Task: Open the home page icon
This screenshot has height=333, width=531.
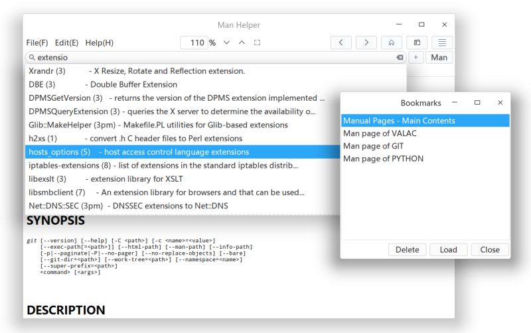Action: tap(392, 42)
